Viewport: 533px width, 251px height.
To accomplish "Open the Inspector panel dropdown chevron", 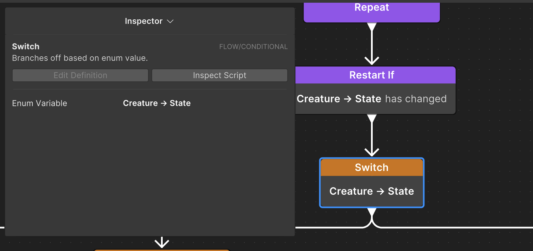I will (x=170, y=21).
